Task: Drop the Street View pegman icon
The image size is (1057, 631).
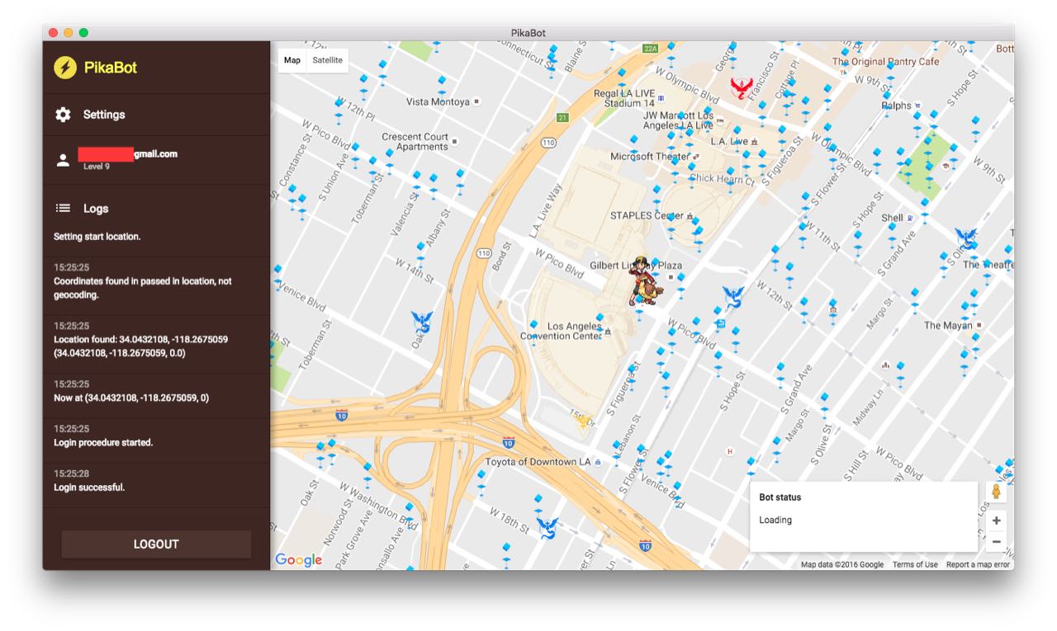Action: (997, 492)
